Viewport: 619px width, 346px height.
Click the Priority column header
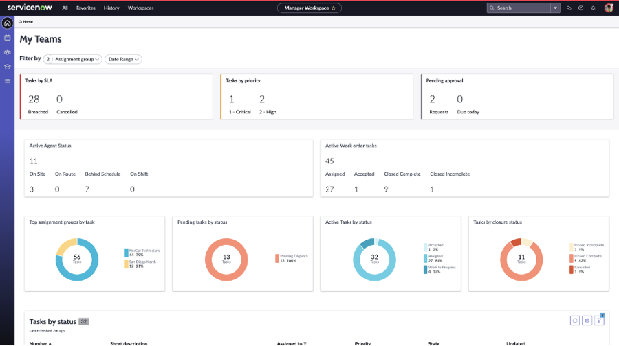click(362, 344)
